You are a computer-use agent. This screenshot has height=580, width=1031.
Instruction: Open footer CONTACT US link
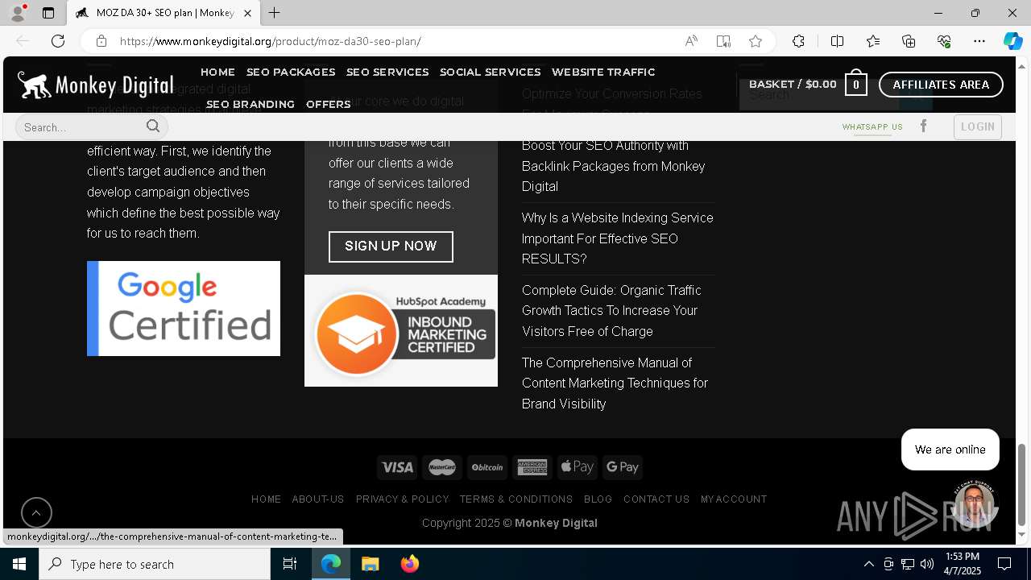point(656,499)
